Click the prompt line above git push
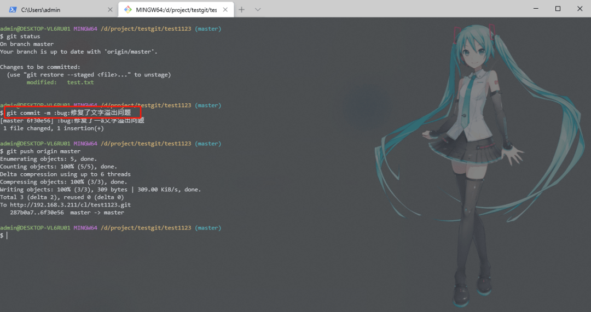The height and width of the screenshot is (312, 591). click(111, 143)
